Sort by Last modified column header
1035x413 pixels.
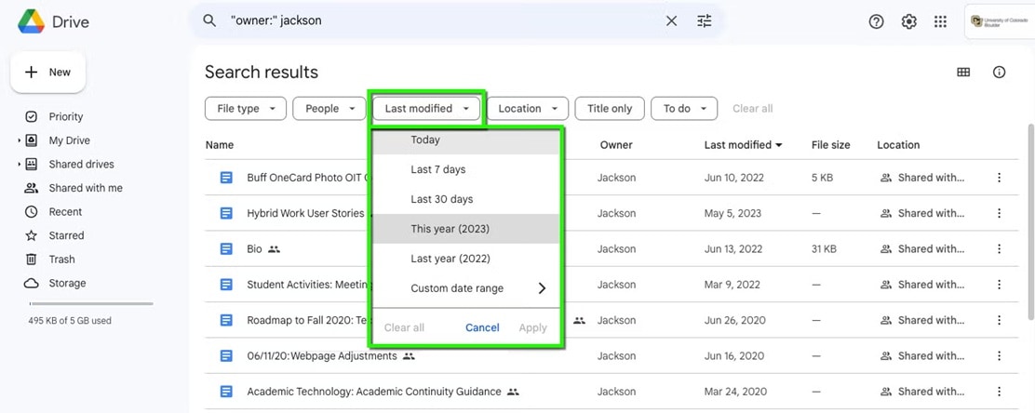[744, 145]
